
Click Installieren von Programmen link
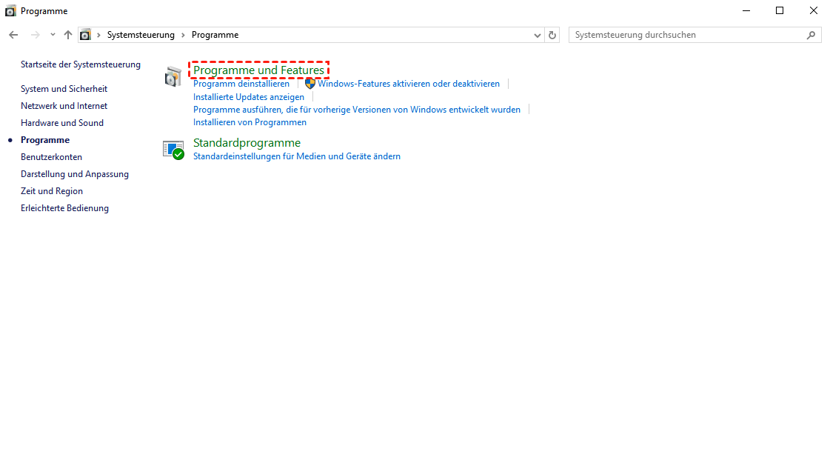[250, 122]
